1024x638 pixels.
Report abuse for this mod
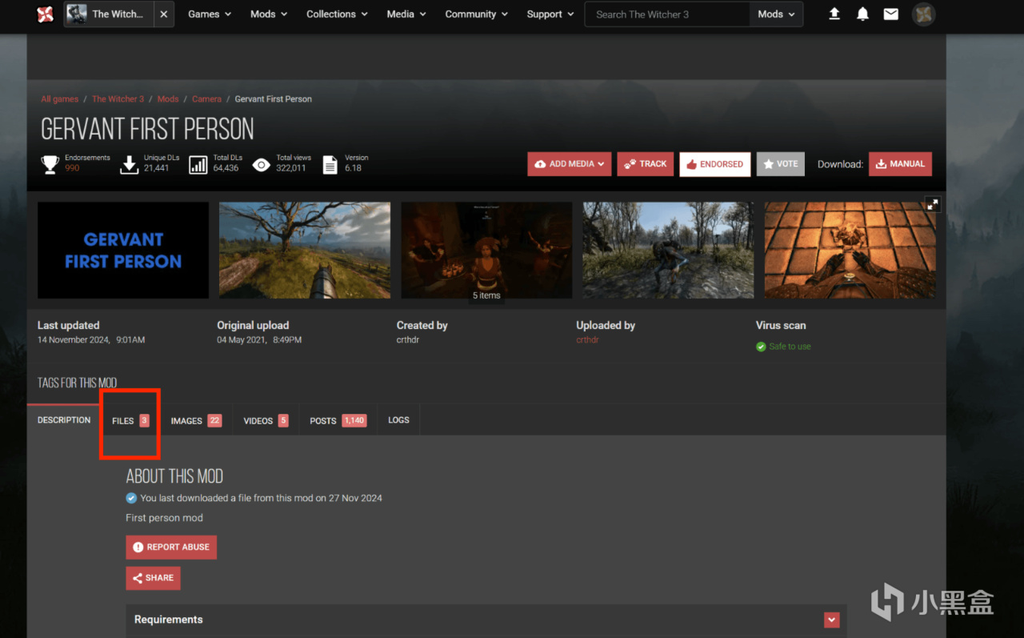point(171,548)
